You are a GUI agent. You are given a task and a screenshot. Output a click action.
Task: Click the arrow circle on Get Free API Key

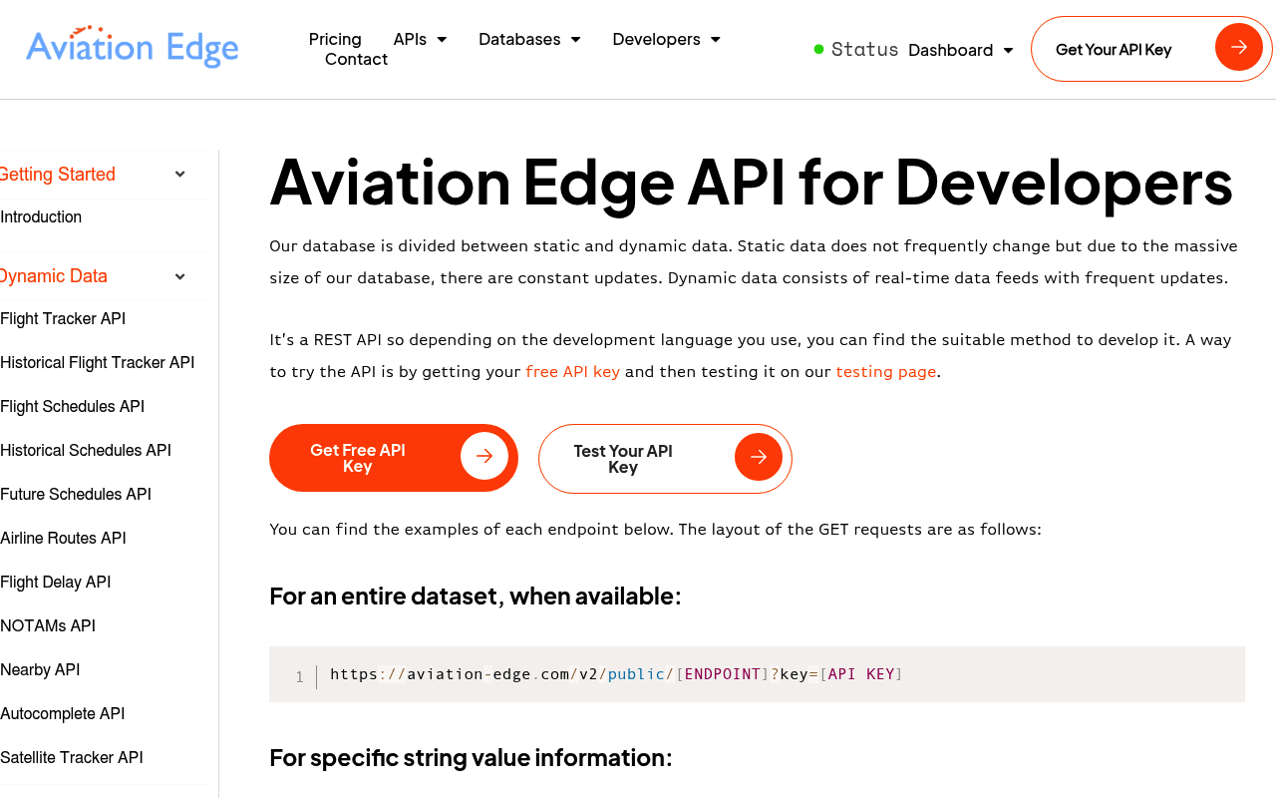tap(484, 457)
